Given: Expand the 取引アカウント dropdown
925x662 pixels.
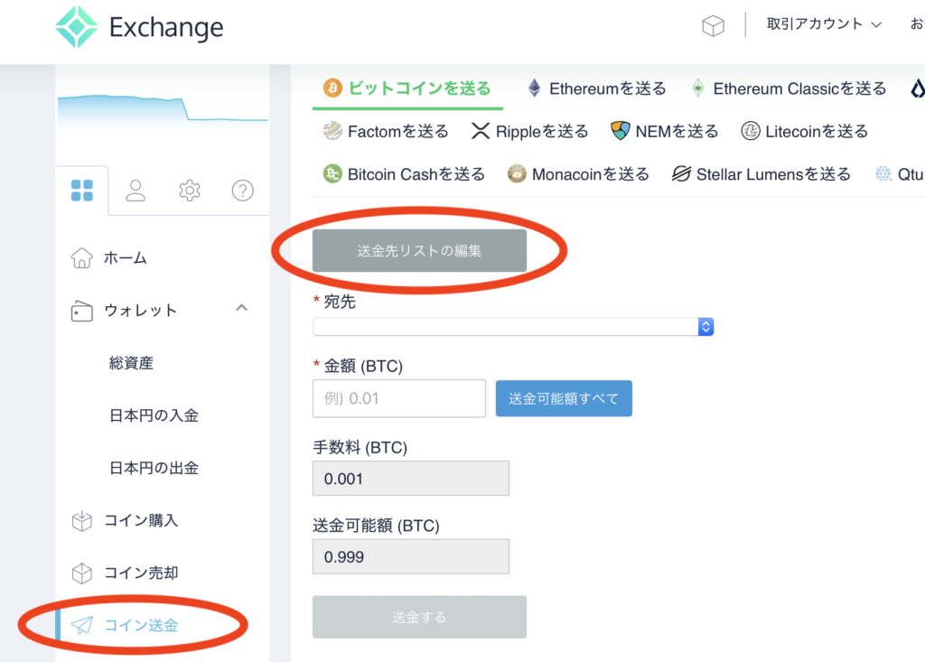Looking at the screenshot, I should [824, 24].
